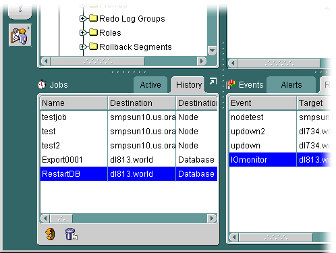336x253 pixels.
Task: Open the report wizard sidebar icon
Action: [20, 35]
